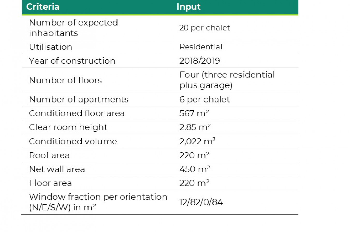Select the Conditioned floor area label
The image size is (352, 232).
click(x=77, y=113)
